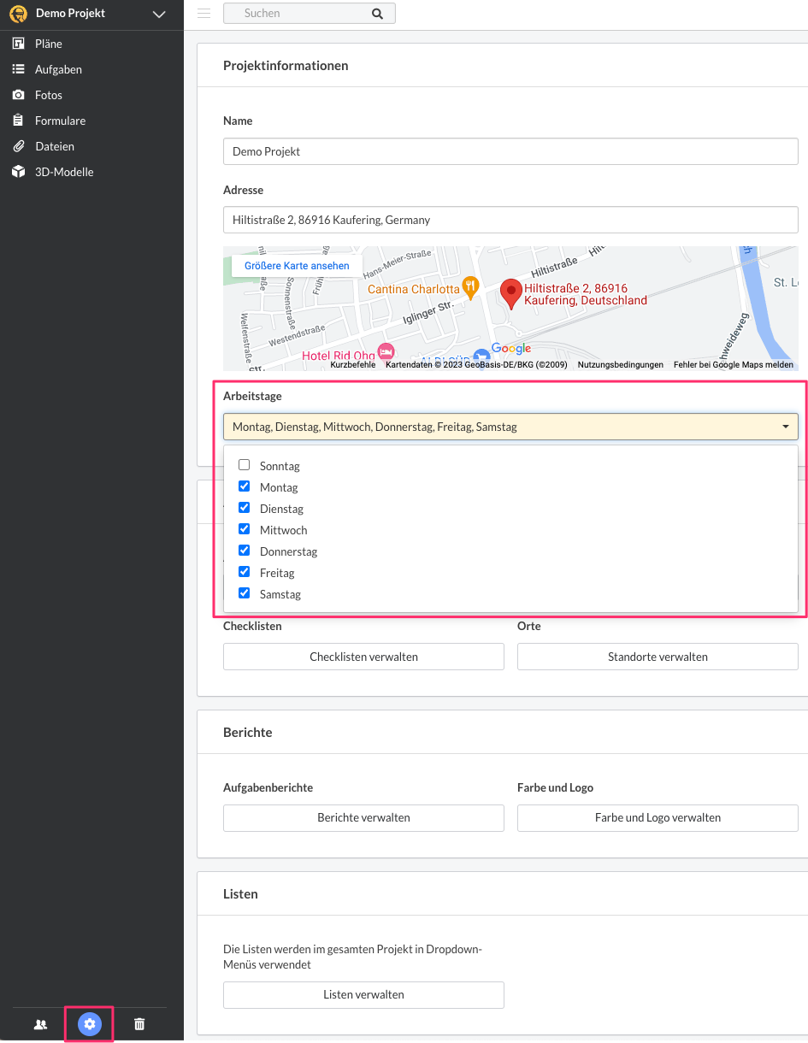The height and width of the screenshot is (1043, 808).
Task: Open the team members icon
Action: click(x=40, y=1024)
